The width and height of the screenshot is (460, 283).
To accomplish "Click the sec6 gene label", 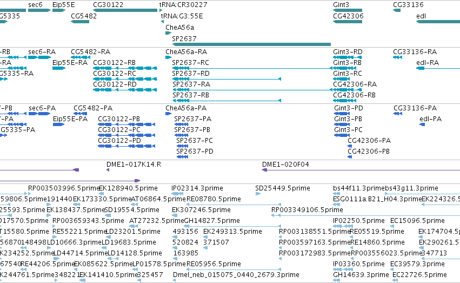I will pos(35,5).
